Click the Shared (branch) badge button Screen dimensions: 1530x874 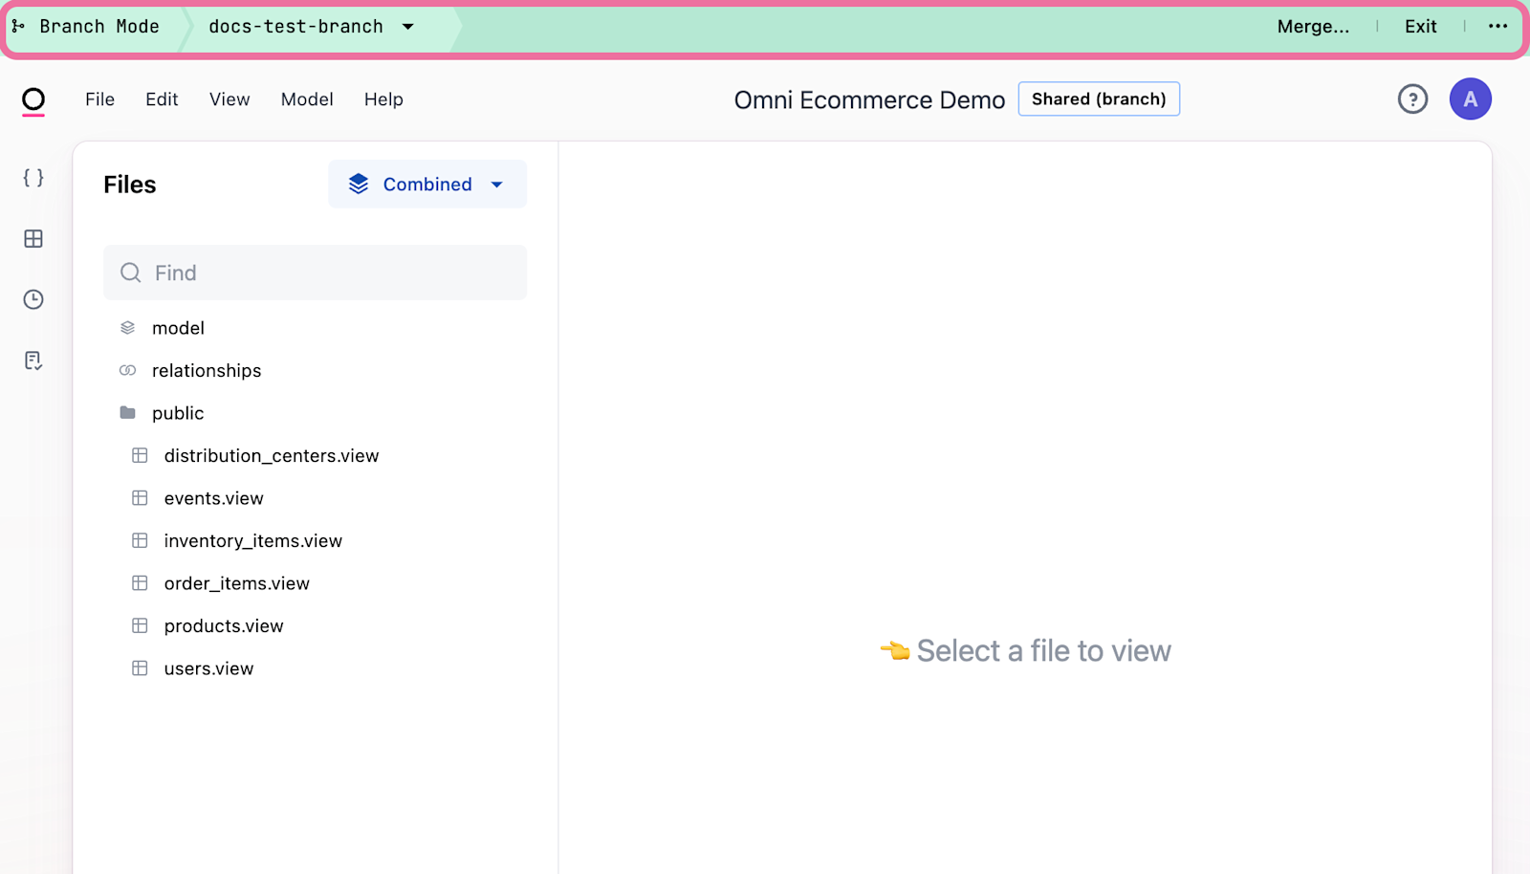point(1099,99)
